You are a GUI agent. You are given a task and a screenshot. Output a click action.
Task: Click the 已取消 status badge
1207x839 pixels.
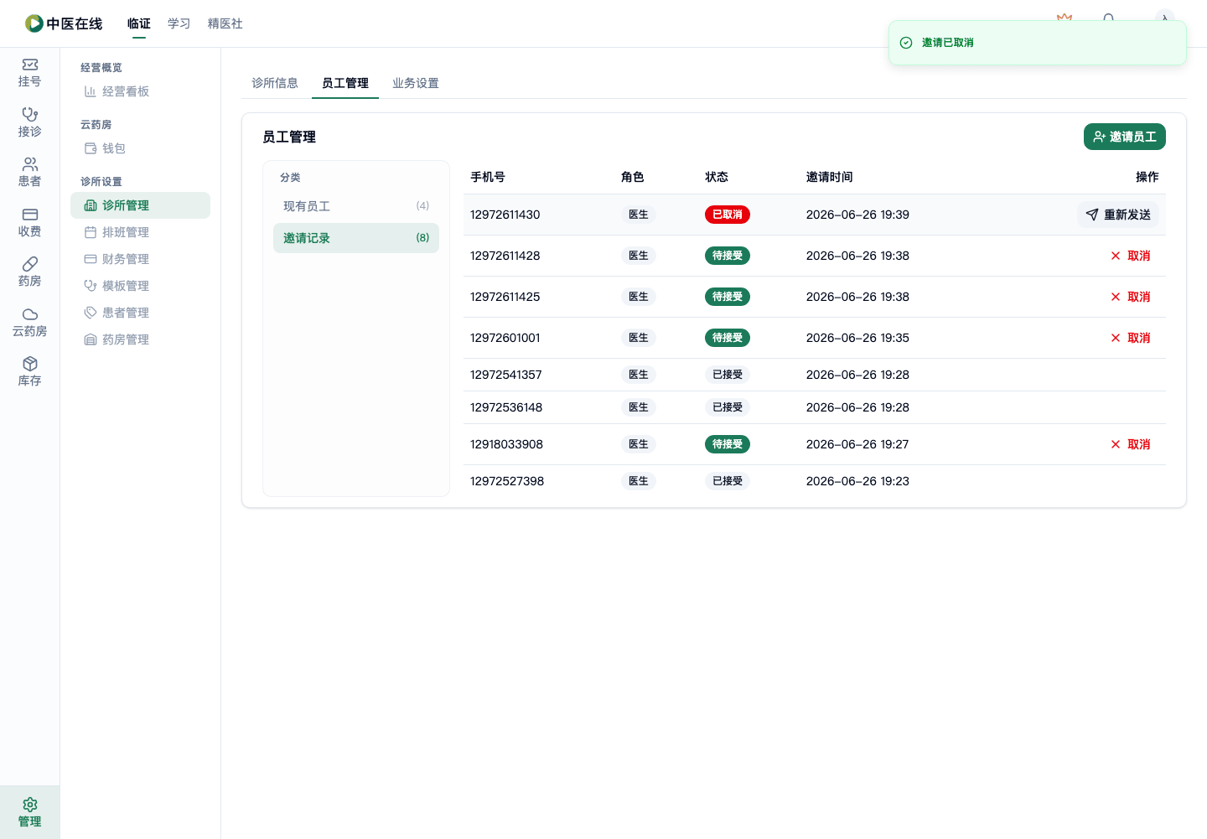728,215
